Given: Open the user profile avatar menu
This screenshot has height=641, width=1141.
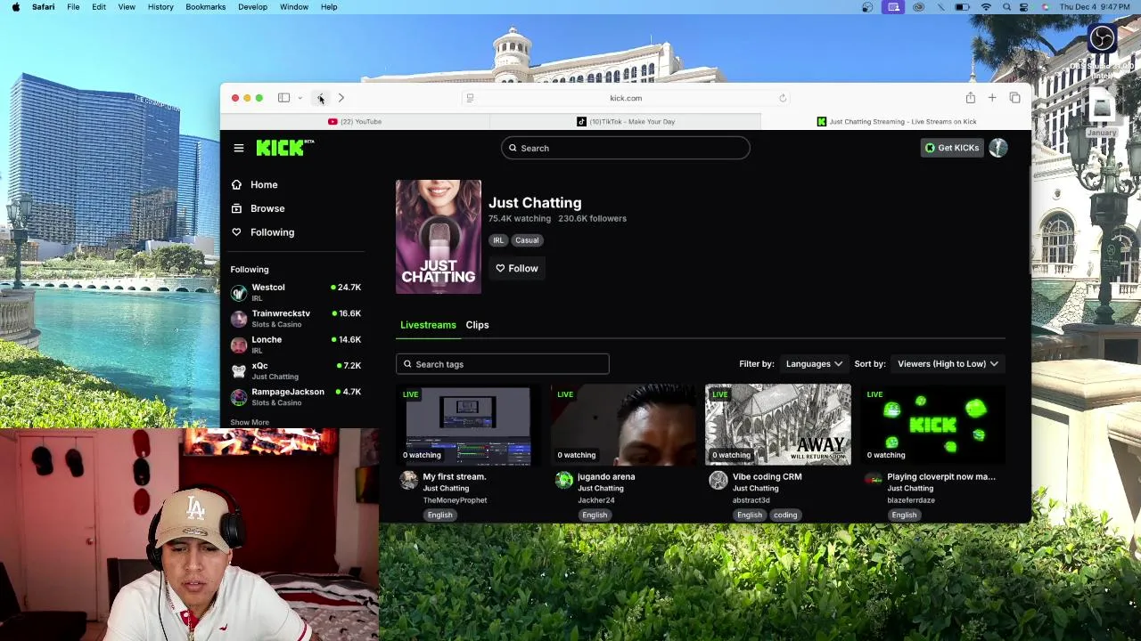Looking at the screenshot, I should click(x=997, y=148).
